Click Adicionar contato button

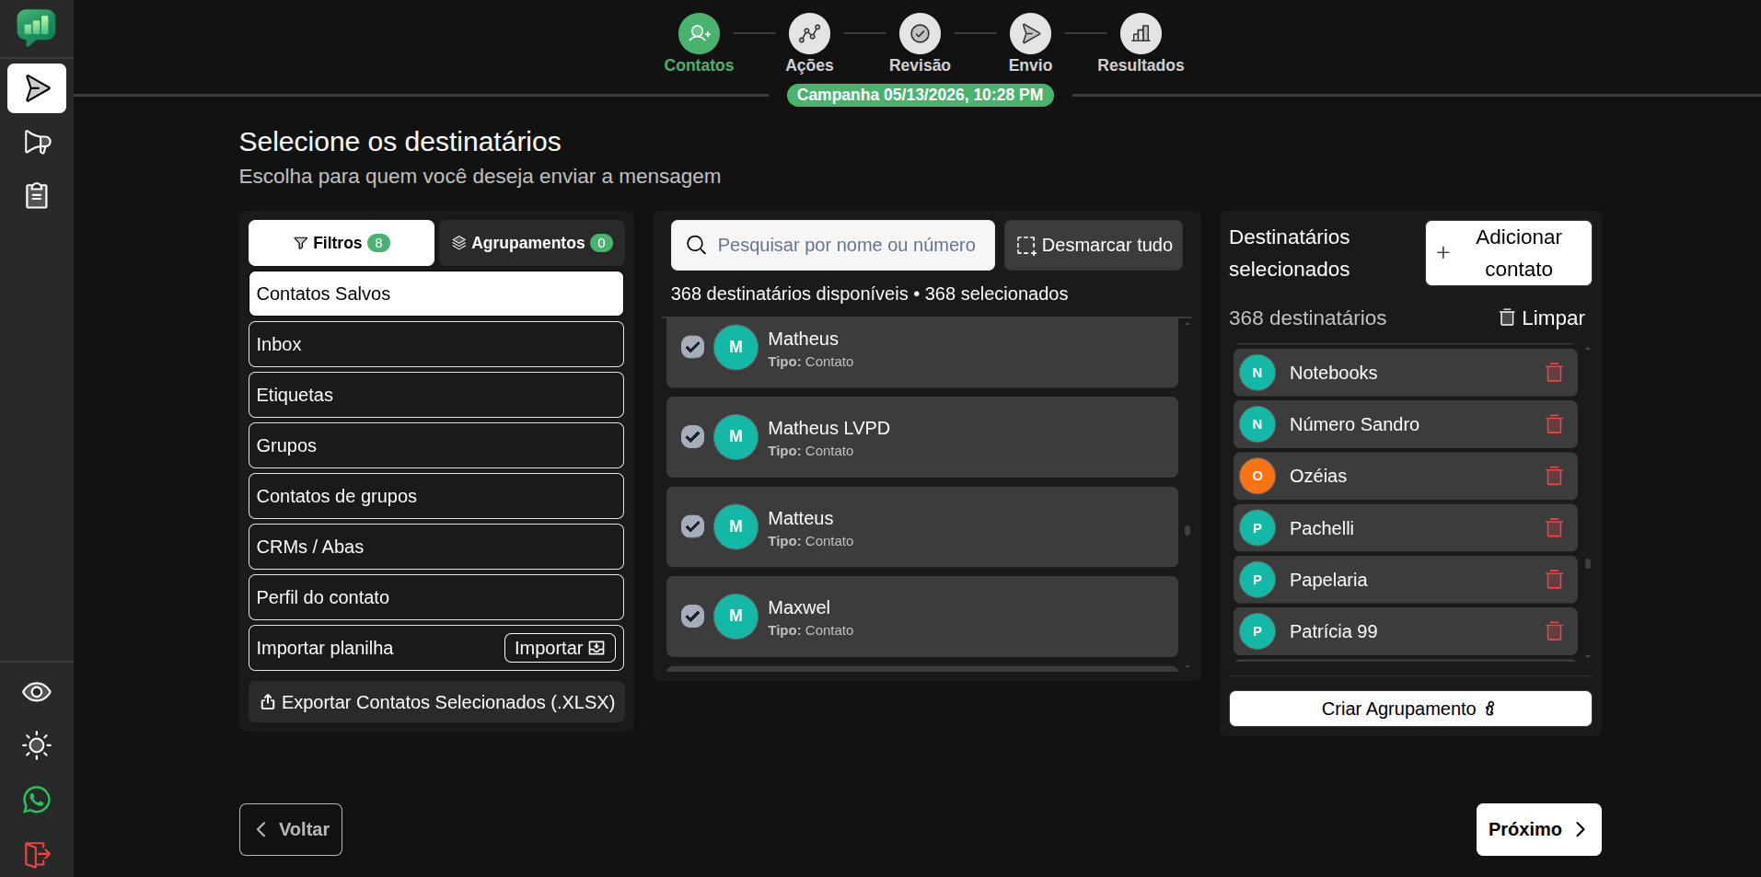tap(1508, 253)
